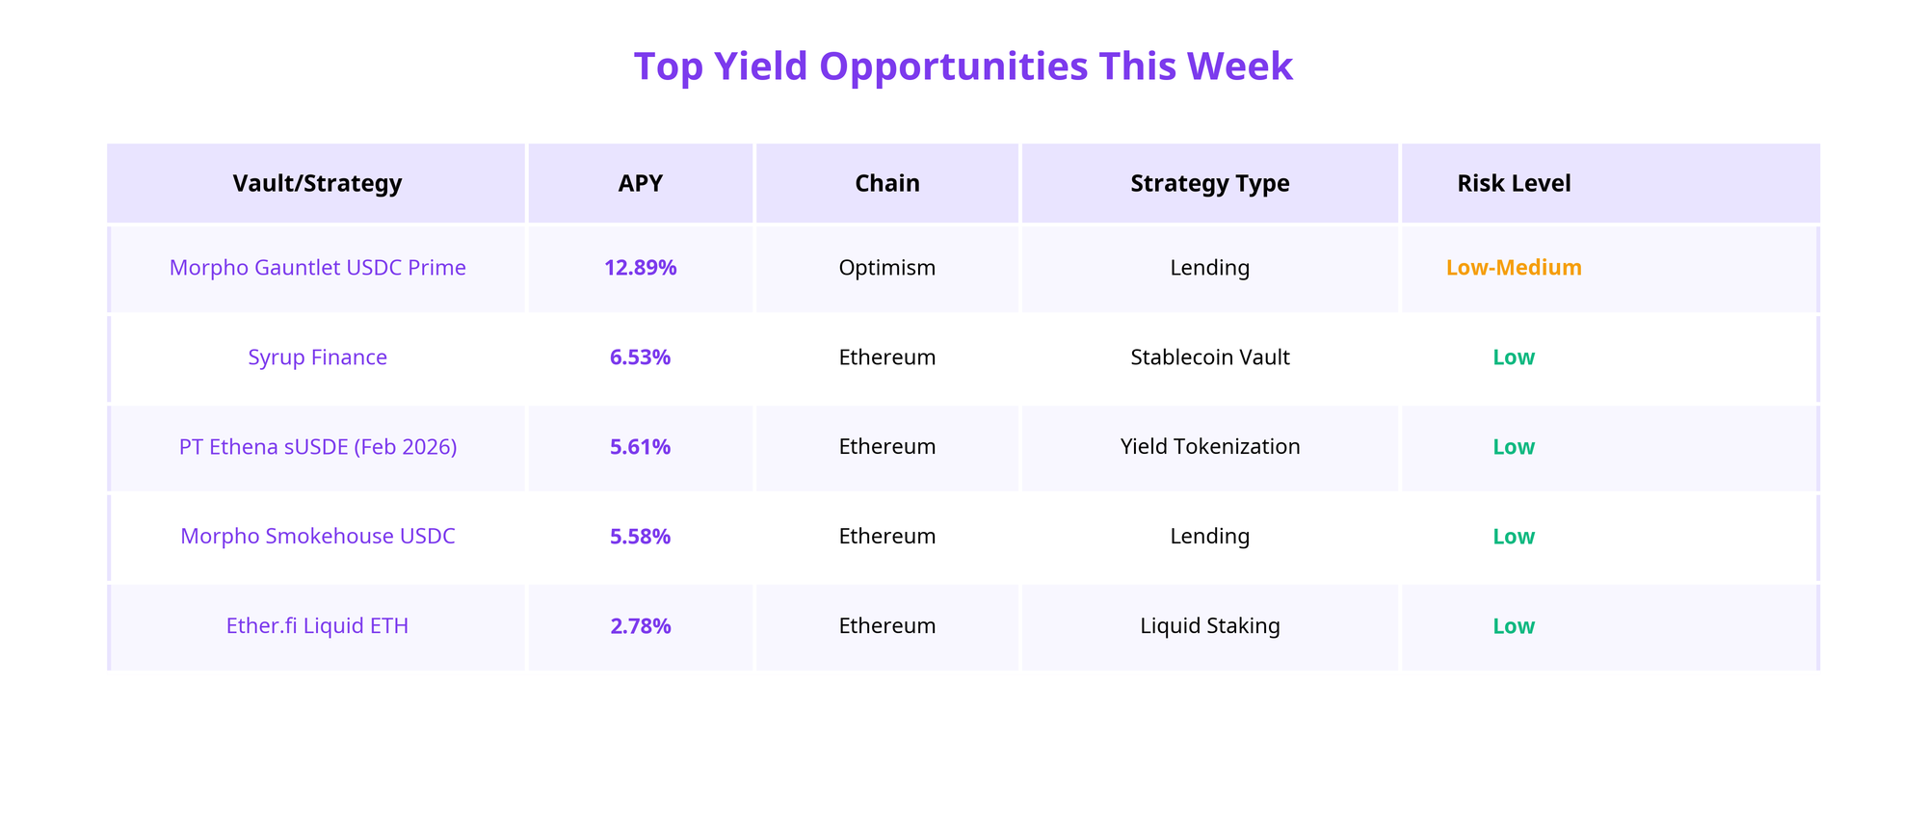The width and height of the screenshot is (1927, 818).
Task: Click the Stablecoin Vault strategy type
Action: coord(1209,357)
